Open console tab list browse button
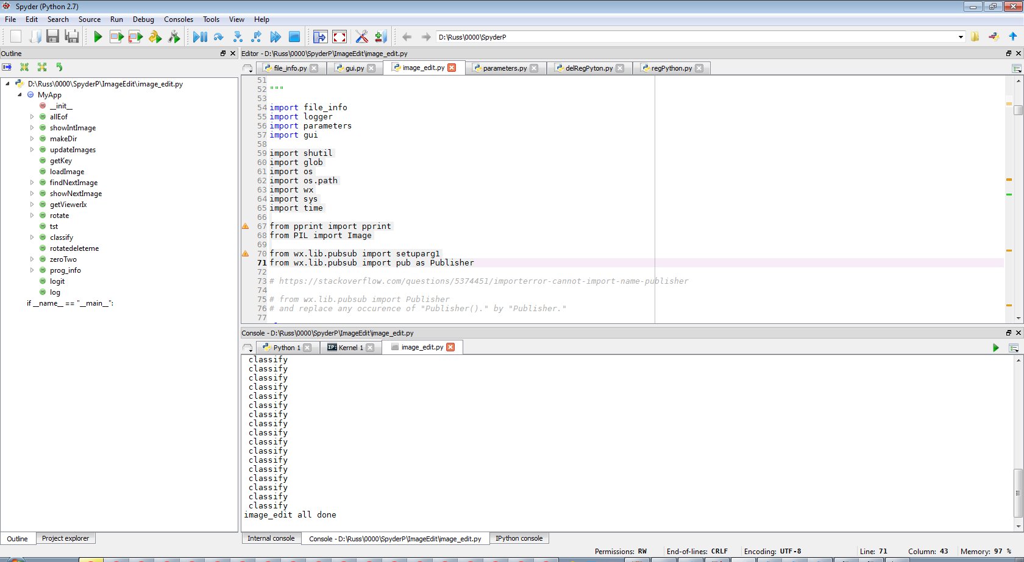1024x562 pixels. 247,348
